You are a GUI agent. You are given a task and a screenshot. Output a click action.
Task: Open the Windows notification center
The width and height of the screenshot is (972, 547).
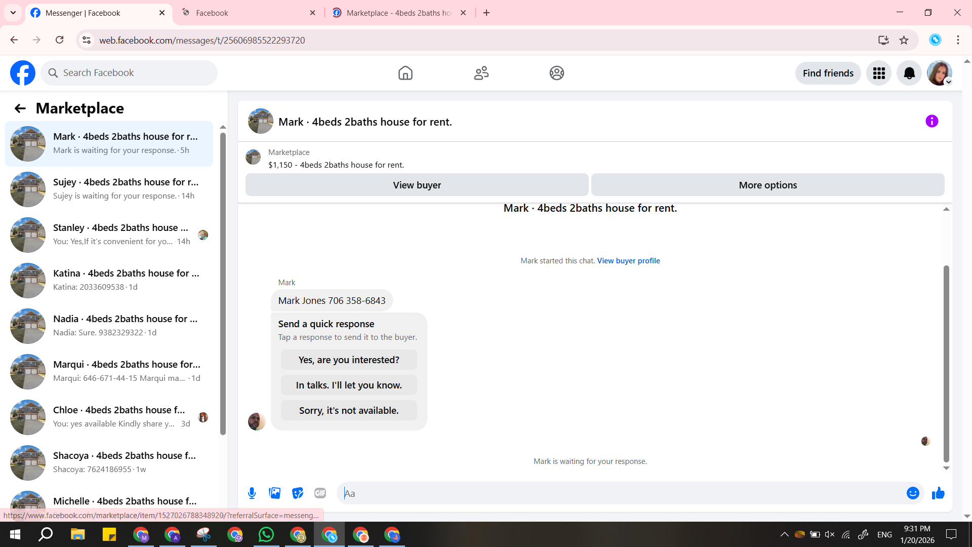(x=951, y=534)
